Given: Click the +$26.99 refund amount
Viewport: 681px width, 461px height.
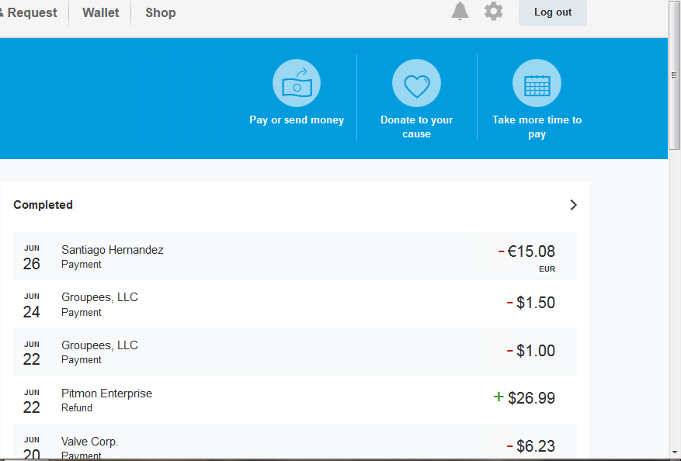Looking at the screenshot, I should [524, 397].
